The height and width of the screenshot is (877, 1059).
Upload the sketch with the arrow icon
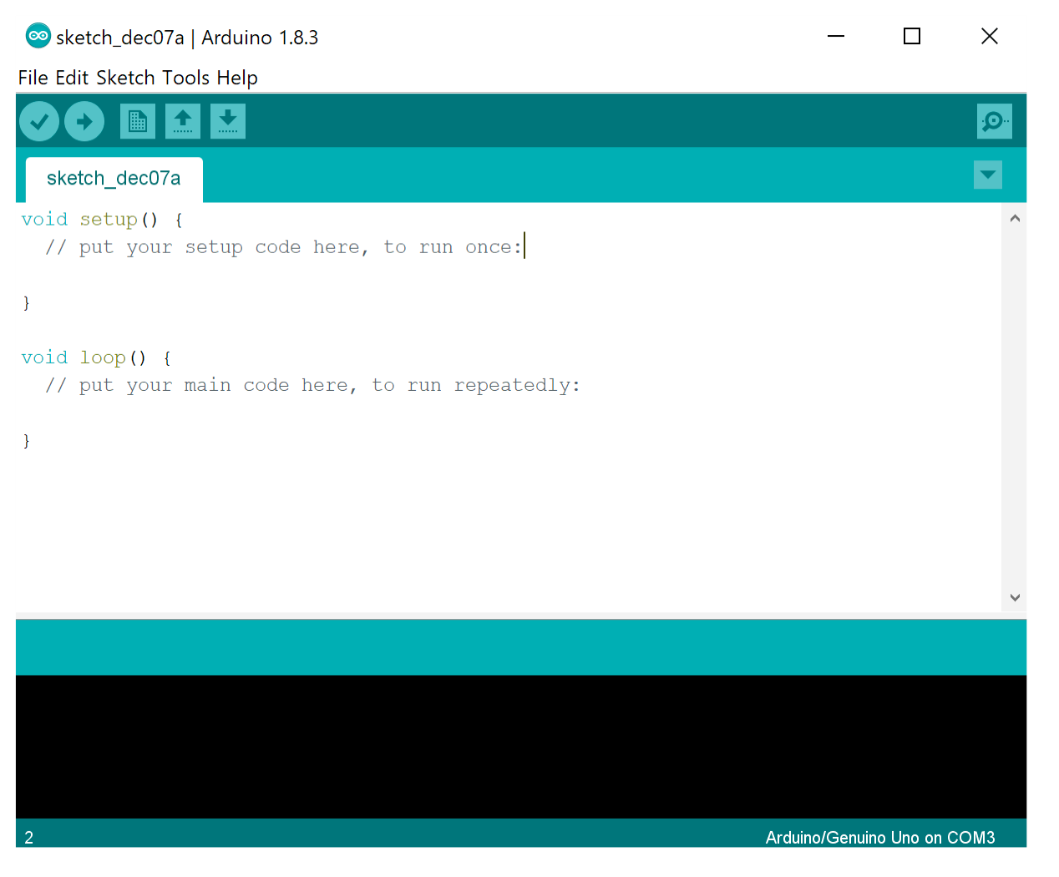84,121
